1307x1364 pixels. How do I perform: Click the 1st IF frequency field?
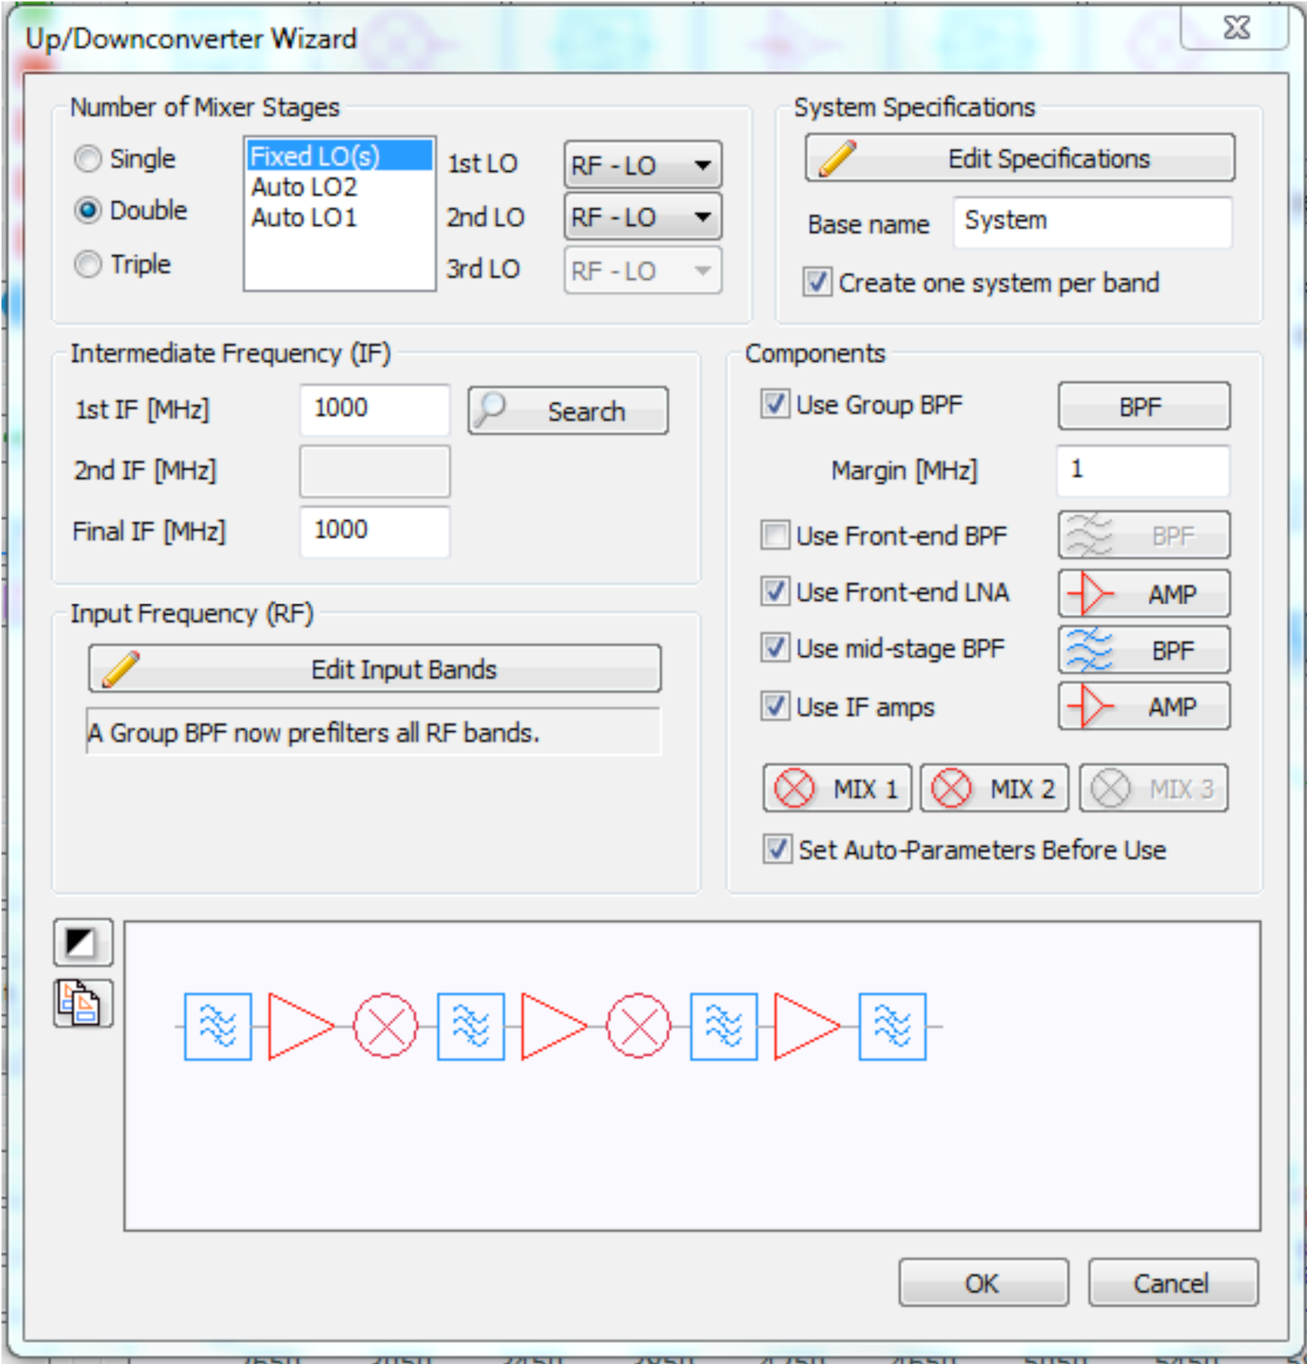(374, 408)
